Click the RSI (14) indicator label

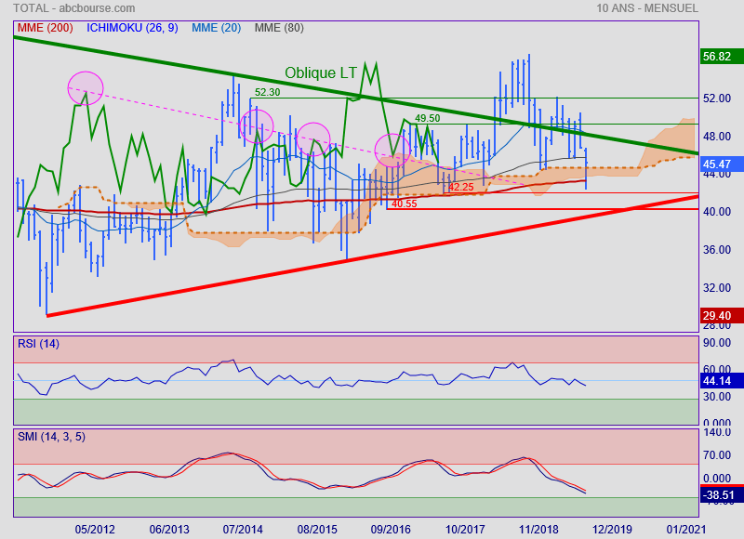pyautogui.click(x=38, y=344)
